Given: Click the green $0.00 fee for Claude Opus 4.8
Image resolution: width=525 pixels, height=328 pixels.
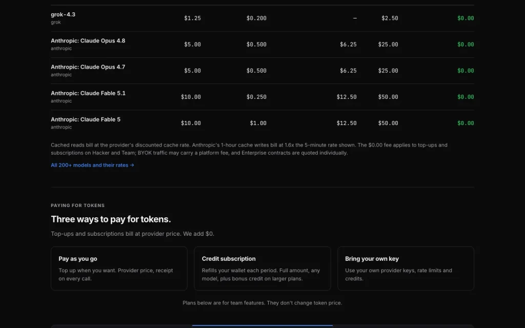Looking at the screenshot, I should tap(466, 44).
